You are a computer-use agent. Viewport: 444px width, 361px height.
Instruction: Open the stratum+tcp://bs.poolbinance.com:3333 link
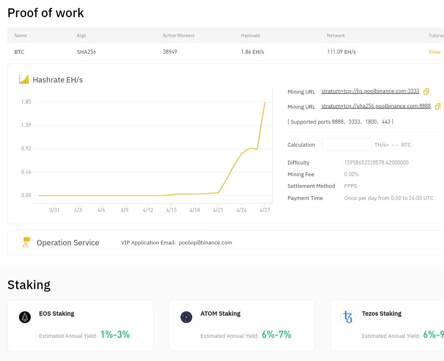(x=370, y=91)
